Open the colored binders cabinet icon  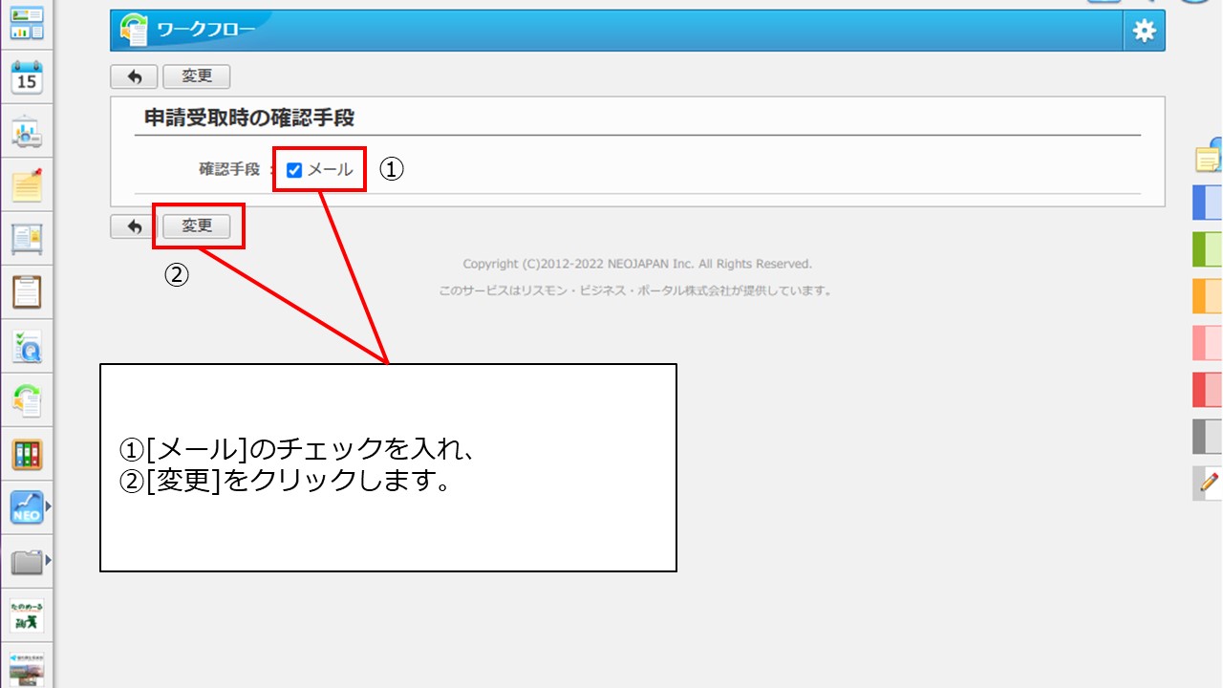click(x=27, y=454)
